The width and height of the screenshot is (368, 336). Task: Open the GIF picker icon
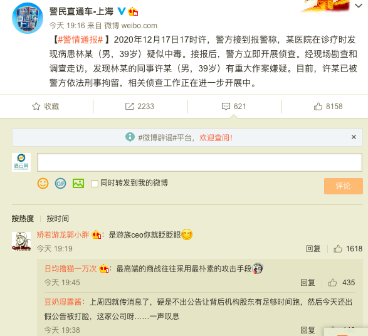(x=60, y=183)
